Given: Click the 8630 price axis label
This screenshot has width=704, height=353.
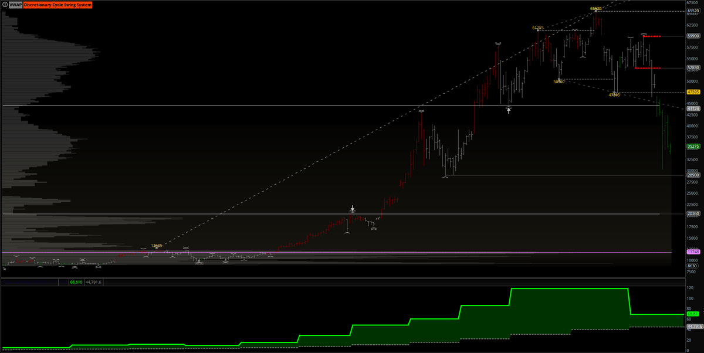Looking at the screenshot, I should tap(692, 266).
